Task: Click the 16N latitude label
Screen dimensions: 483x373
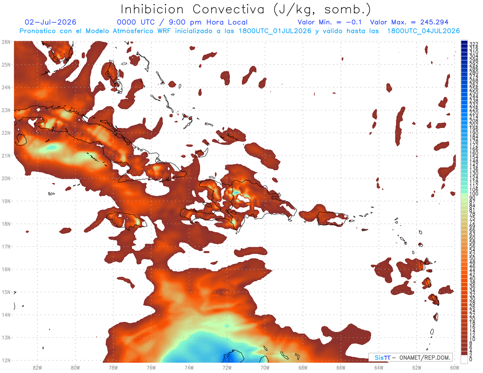Action: pyautogui.click(x=6, y=269)
